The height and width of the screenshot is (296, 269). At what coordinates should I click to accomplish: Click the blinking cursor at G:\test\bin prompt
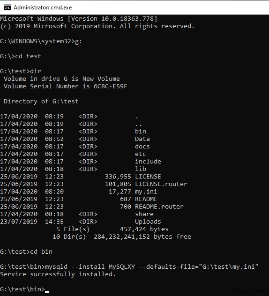(x=47, y=292)
